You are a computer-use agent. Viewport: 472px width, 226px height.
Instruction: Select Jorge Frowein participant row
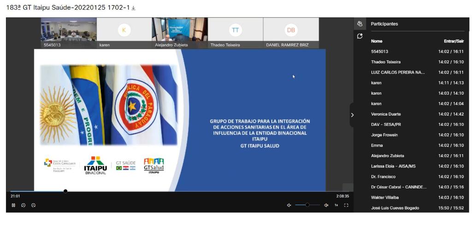tap(417, 135)
